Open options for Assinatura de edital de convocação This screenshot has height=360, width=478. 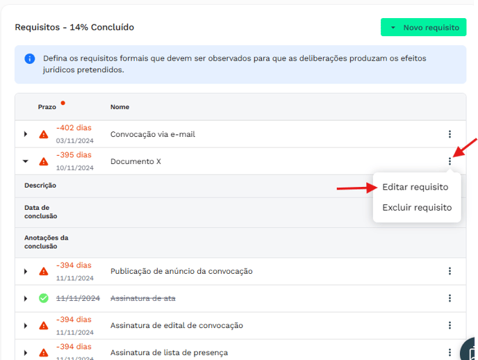pyautogui.click(x=450, y=325)
